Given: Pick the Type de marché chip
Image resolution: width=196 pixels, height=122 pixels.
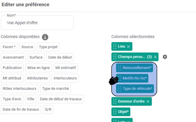Looking at the screenshot, I should [55, 88].
